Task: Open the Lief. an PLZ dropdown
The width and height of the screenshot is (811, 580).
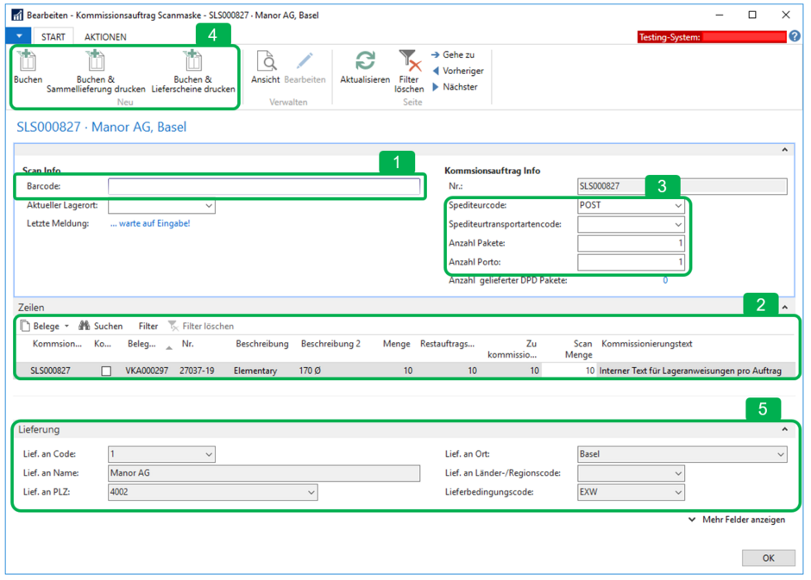Action: coord(311,492)
